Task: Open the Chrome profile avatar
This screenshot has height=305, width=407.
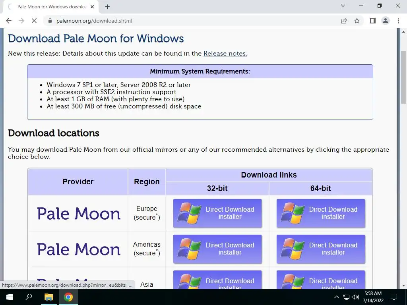Action: [x=386, y=21]
